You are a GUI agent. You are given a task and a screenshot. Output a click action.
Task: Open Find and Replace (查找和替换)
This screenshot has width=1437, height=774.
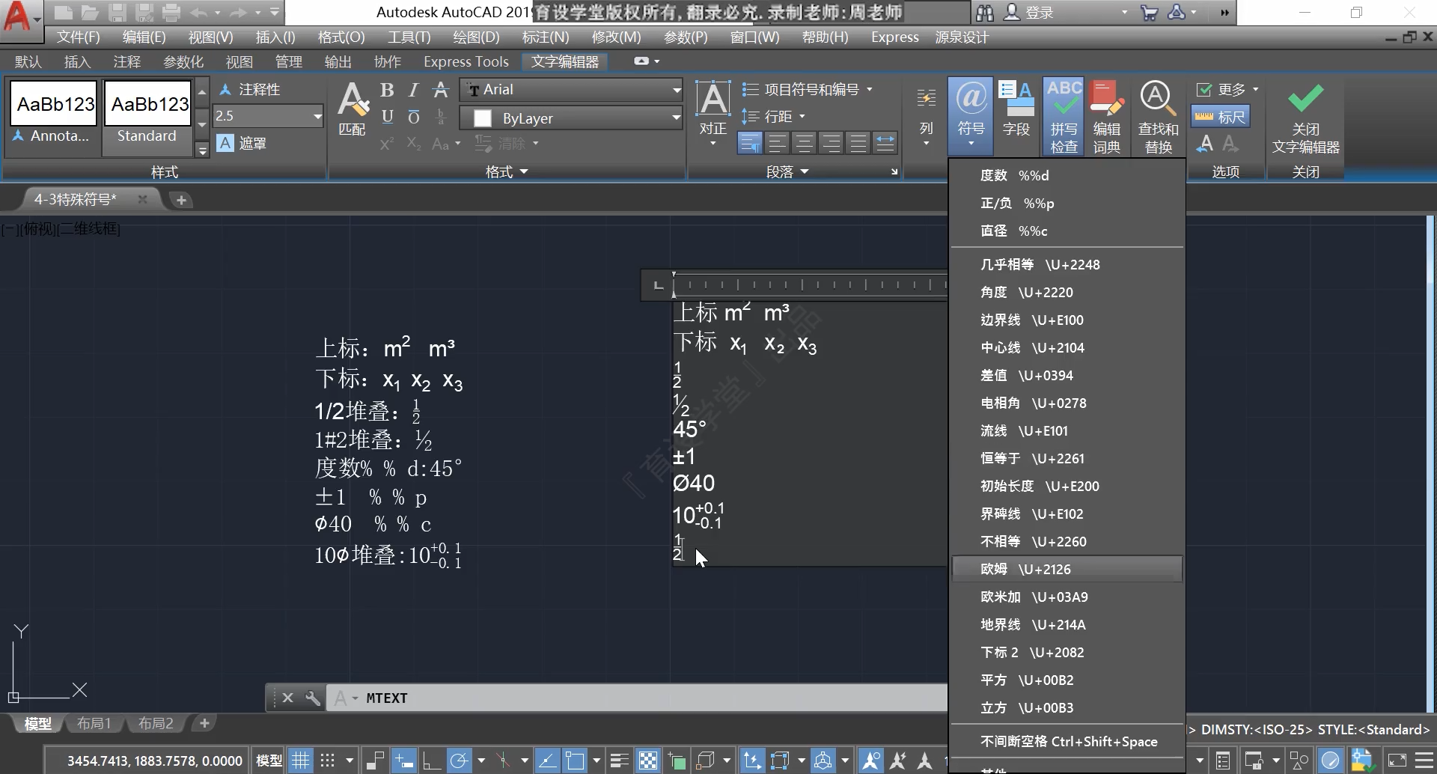pos(1158,116)
